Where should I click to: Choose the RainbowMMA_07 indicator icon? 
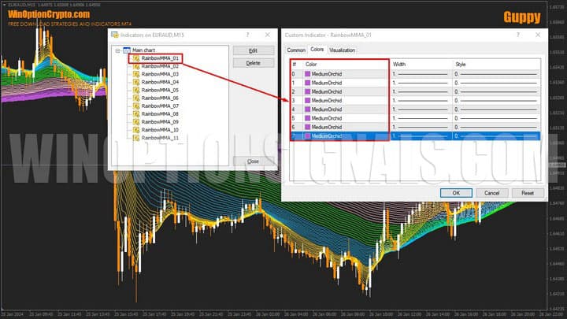coord(136,106)
